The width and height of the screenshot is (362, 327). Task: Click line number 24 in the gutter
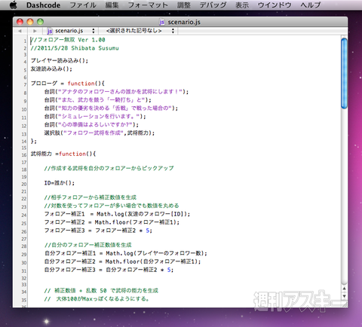point(24,215)
